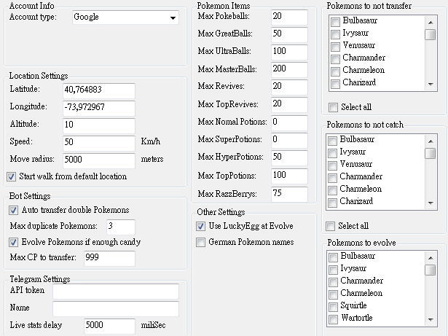Click the Max MasterBalls input field
448x336 pixels.
coord(288,69)
